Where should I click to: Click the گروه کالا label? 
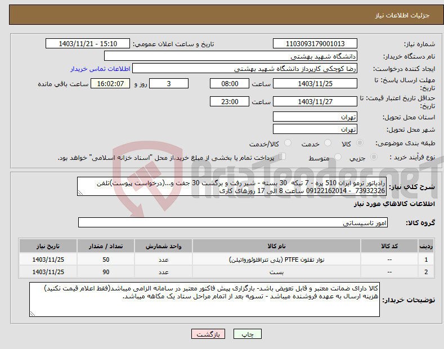420,223
